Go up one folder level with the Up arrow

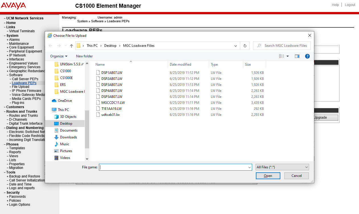pos(72,46)
